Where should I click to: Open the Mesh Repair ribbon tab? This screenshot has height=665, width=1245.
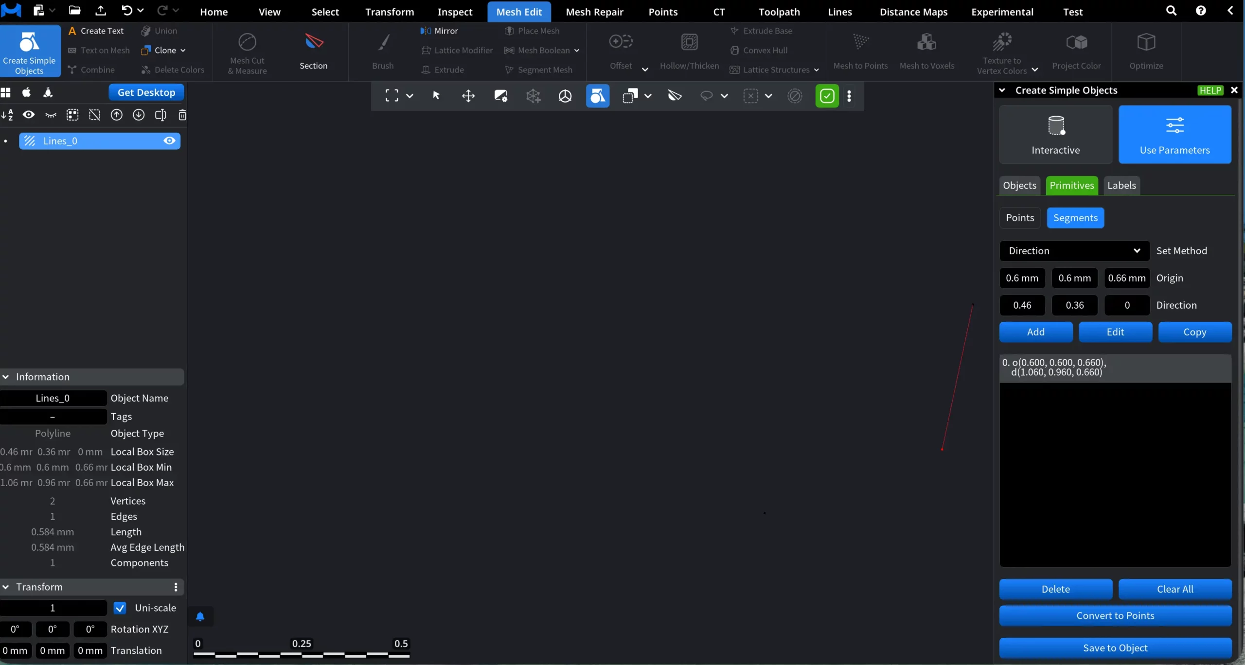point(594,12)
